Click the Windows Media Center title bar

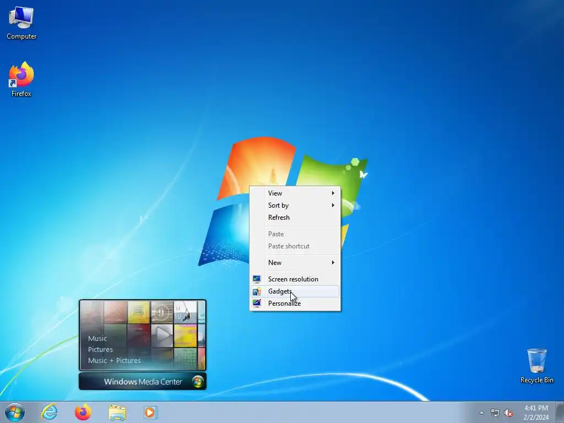[143, 382]
